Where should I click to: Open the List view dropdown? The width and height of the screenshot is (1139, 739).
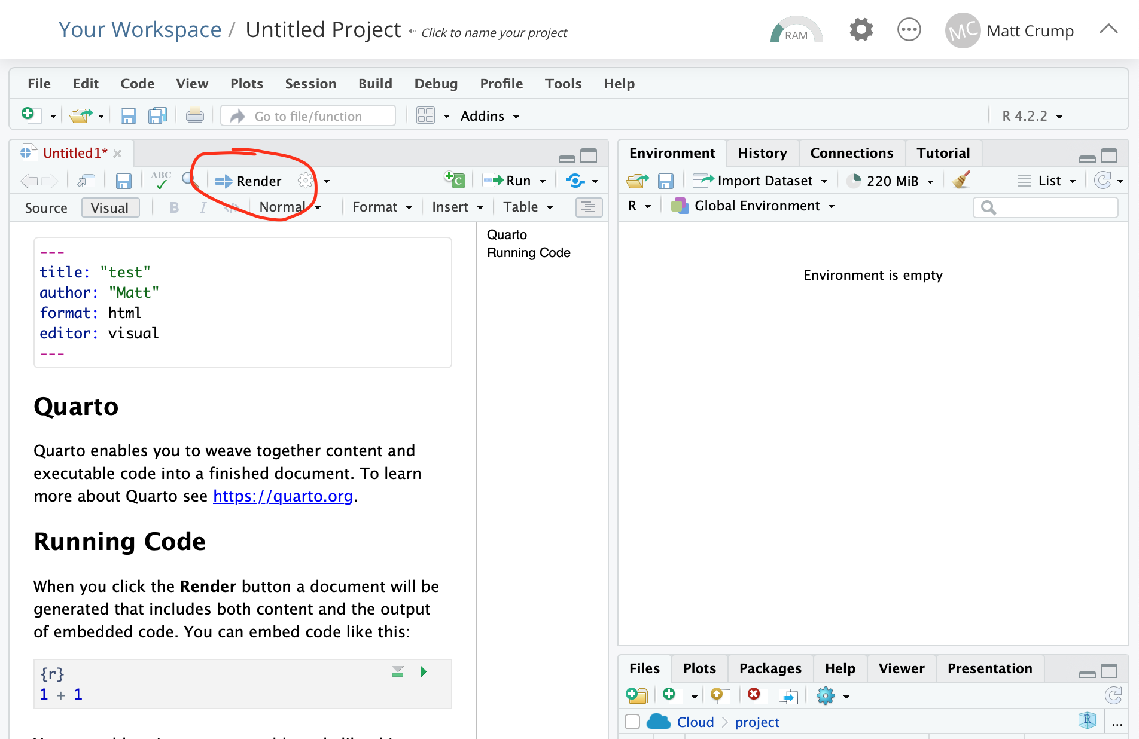1047,181
